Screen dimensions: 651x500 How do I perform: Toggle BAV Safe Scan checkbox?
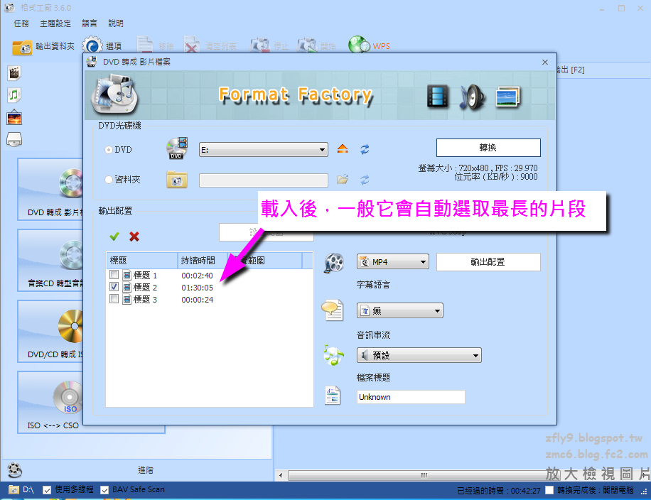pos(104,490)
